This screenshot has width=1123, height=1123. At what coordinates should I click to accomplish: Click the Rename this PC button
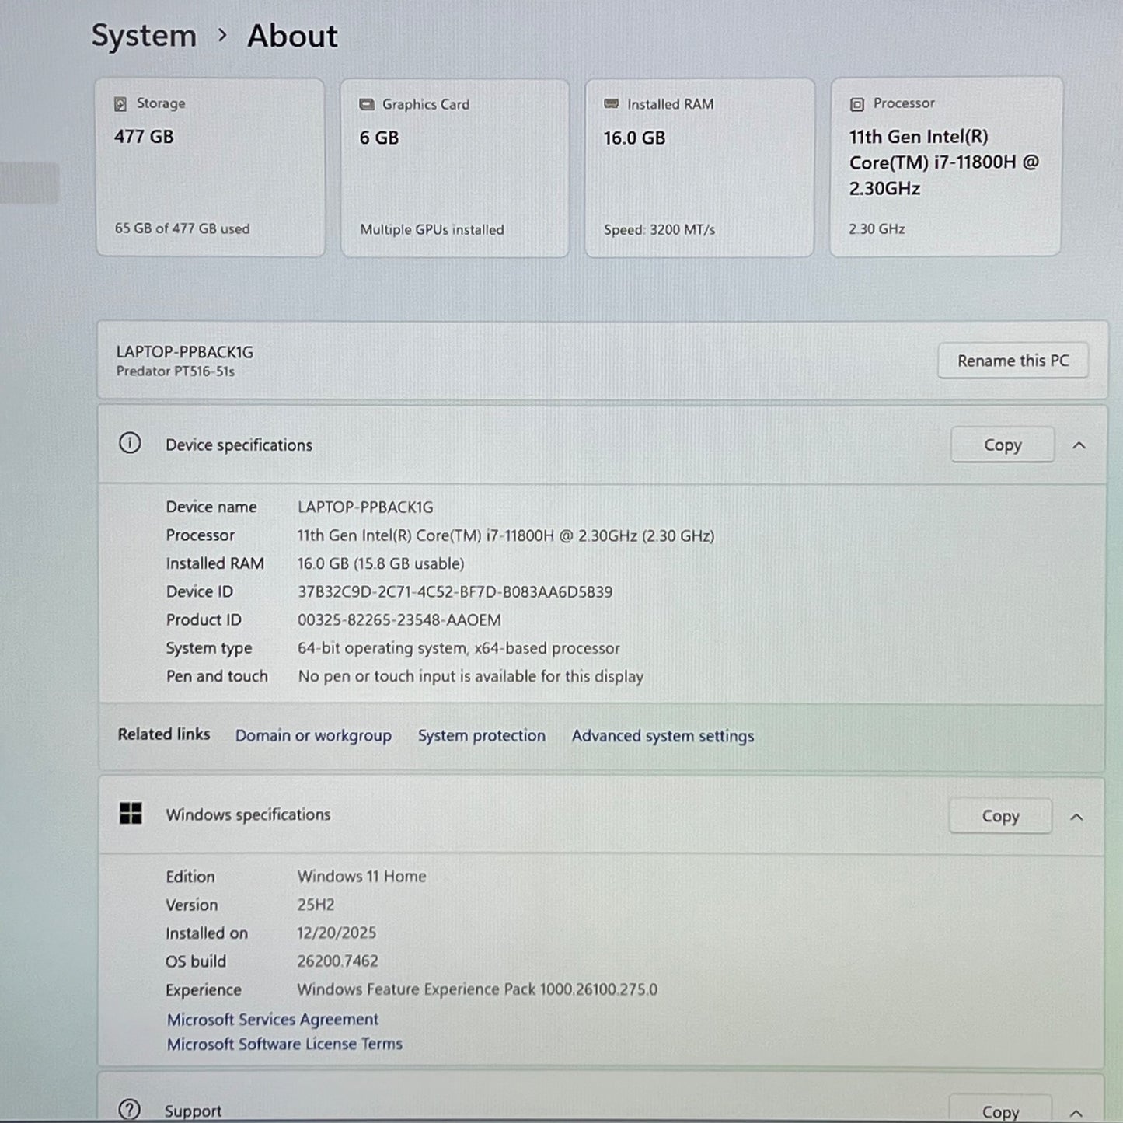pyautogui.click(x=1013, y=361)
